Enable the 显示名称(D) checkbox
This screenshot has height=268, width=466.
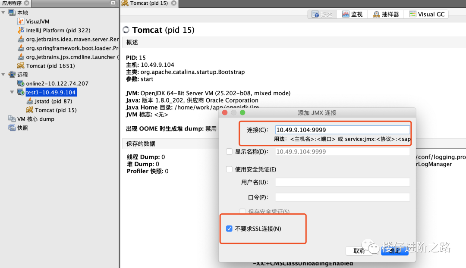[x=229, y=152]
